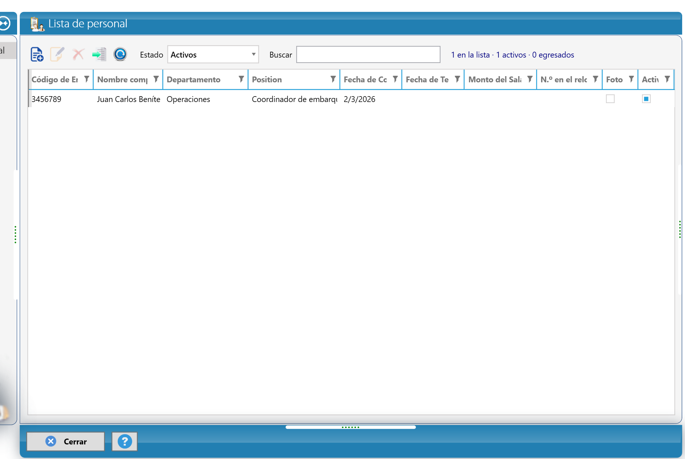Filter the Código de Em column
The height and width of the screenshot is (459, 685).
[x=87, y=79]
